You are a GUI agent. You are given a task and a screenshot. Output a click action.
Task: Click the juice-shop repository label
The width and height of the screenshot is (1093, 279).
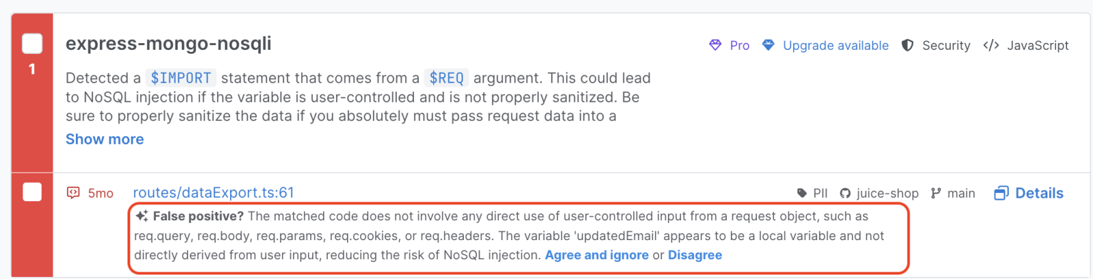(887, 193)
